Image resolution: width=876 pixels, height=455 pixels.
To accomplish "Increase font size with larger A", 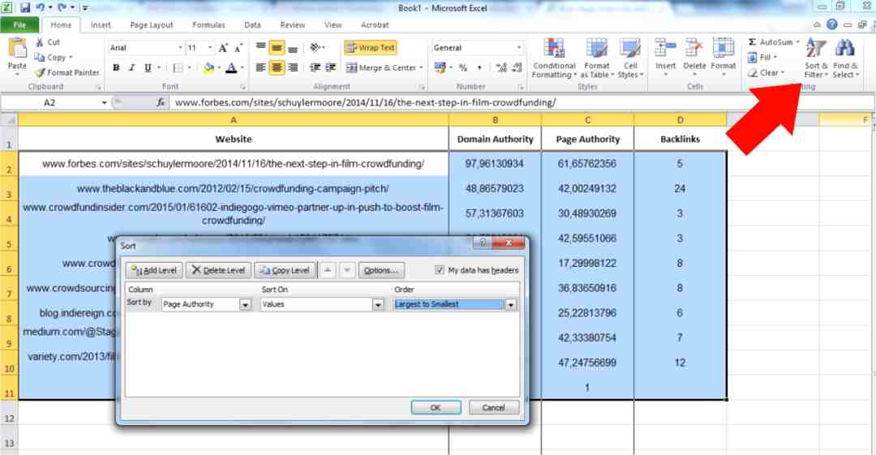I will click(x=224, y=48).
